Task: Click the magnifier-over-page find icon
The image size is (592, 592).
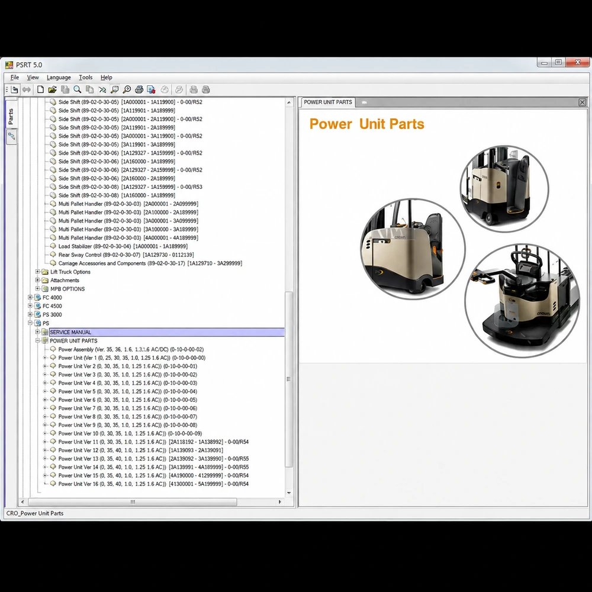Action: (x=114, y=89)
